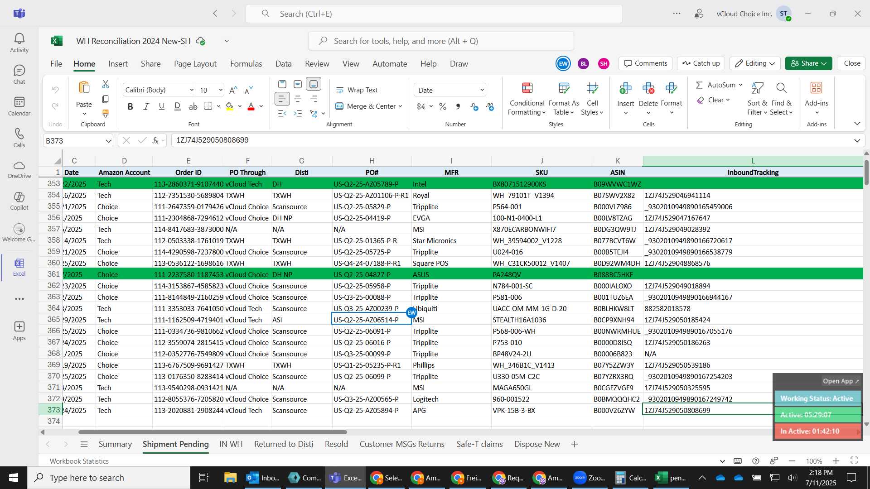The width and height of the screenshot is (870, 489).
Task: Open Calendar in Teams sidebar
Action: [x=19, y=106]
